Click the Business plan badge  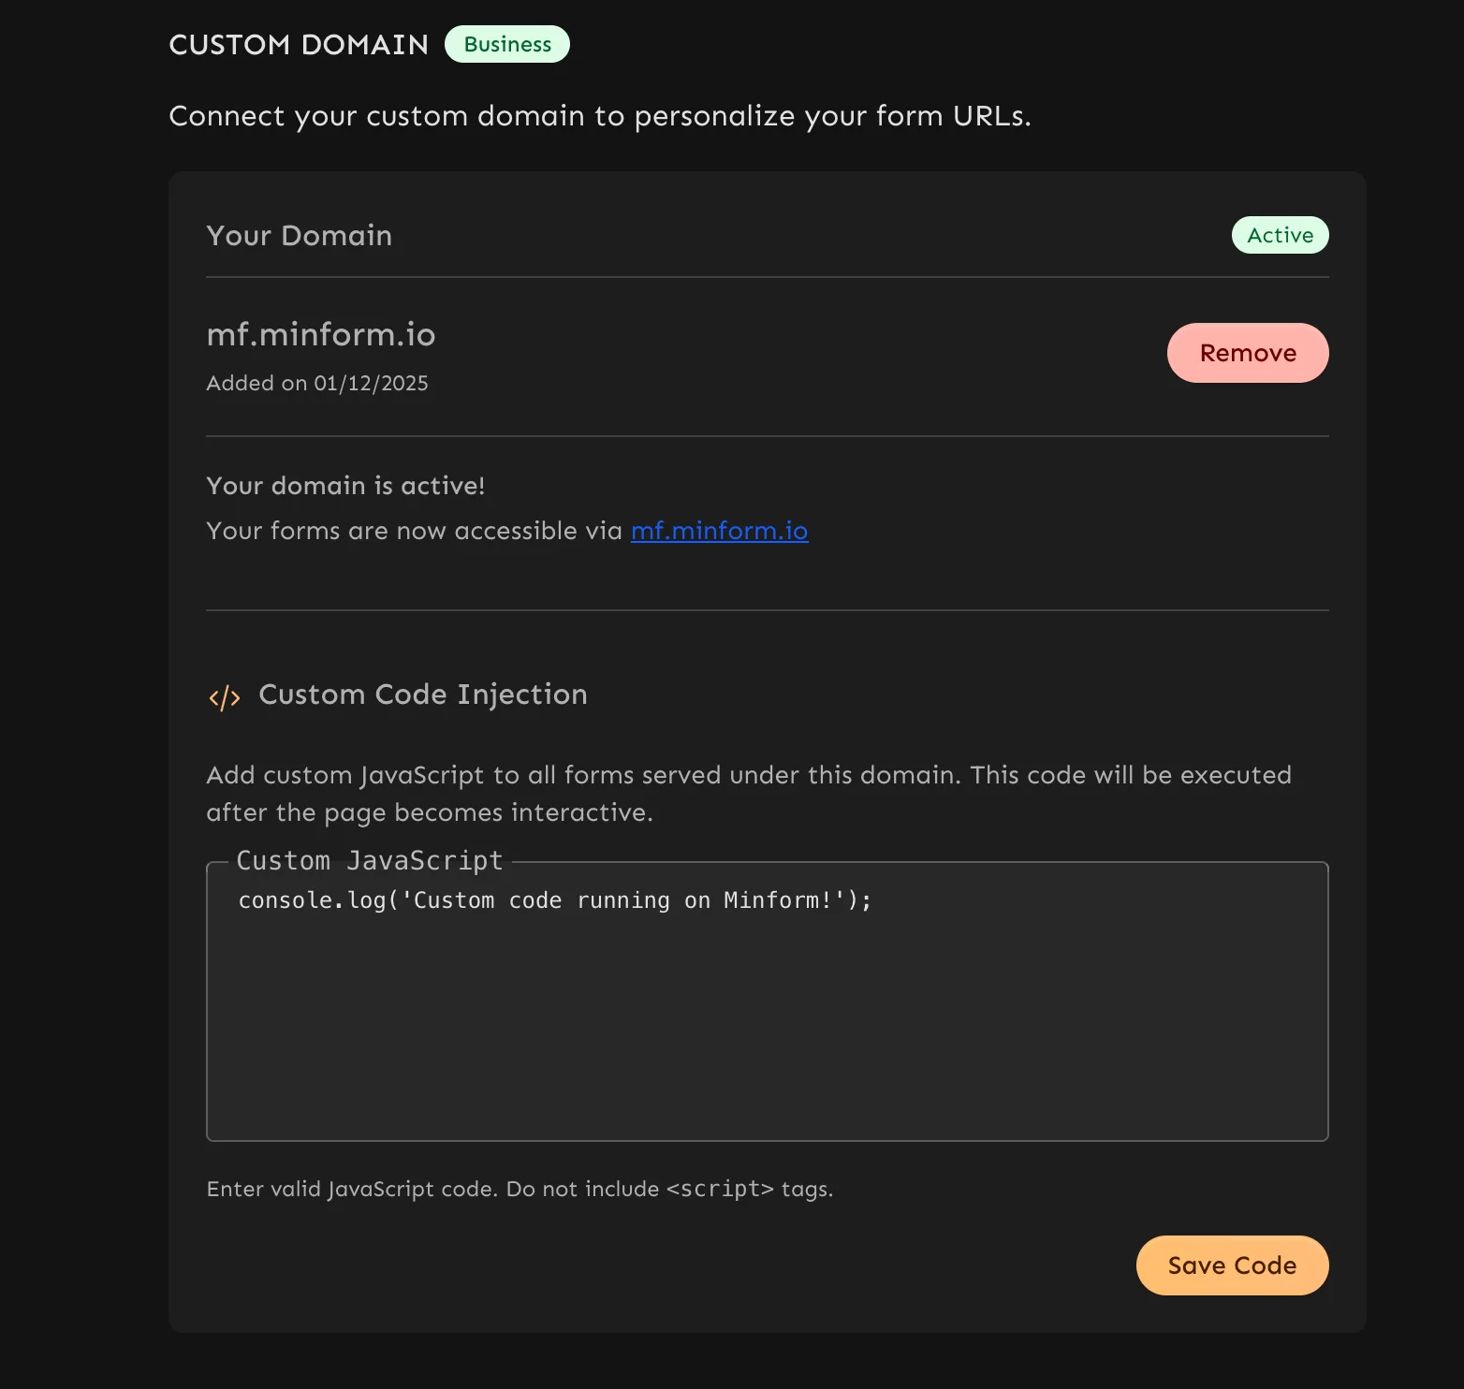coord(506,43)
